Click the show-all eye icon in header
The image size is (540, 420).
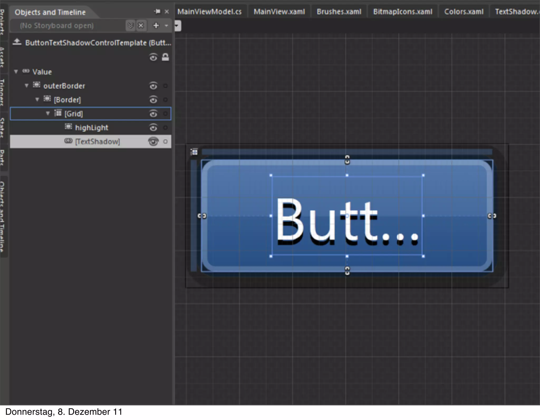click(x=153, y=57)
